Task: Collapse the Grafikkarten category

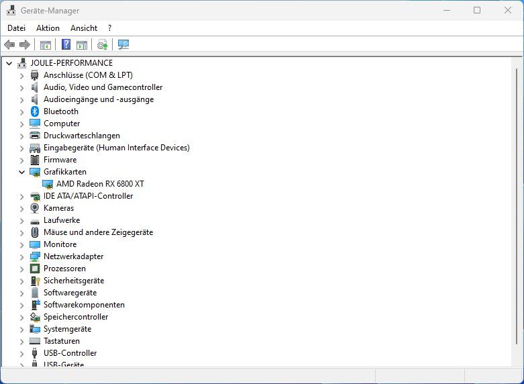Action: (x=21, y=172)
